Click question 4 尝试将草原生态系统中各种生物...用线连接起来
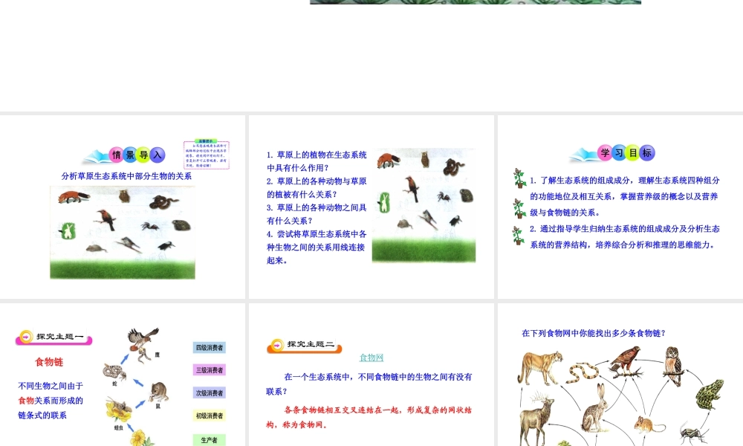This screenshot has width=743, height=446. point(317,247)
